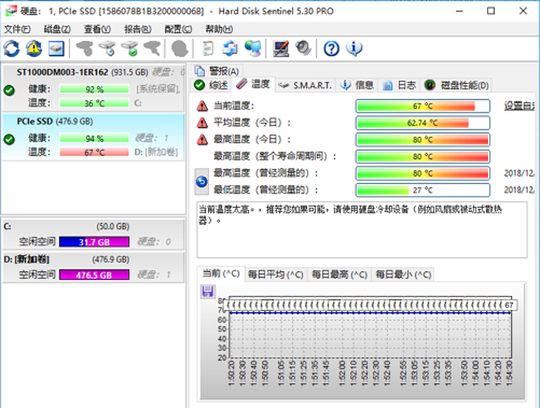Viewport: 540px width, 408px height.
Task: Click the temperature graph plot area
Action: [370, 327]
